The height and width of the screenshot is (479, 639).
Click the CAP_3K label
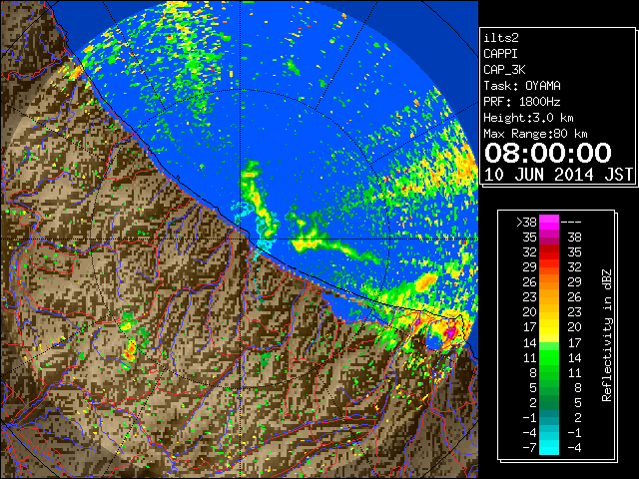pos(504,70)
